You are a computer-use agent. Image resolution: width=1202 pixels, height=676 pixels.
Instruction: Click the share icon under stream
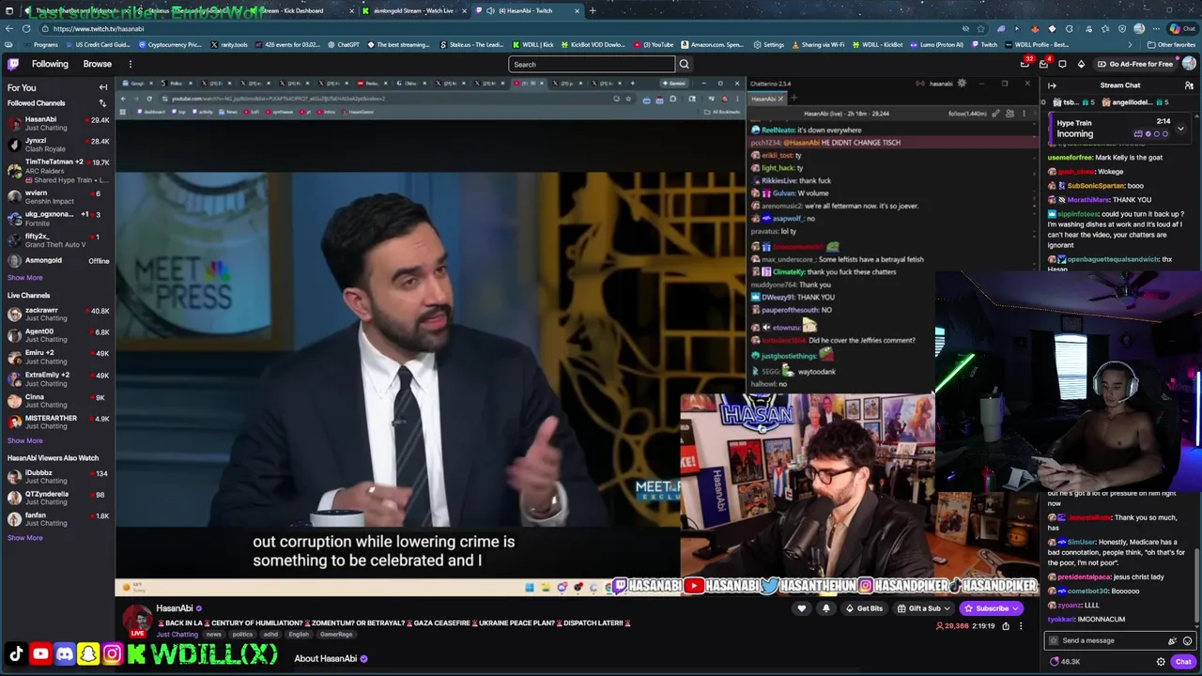tap(1005, 625)
